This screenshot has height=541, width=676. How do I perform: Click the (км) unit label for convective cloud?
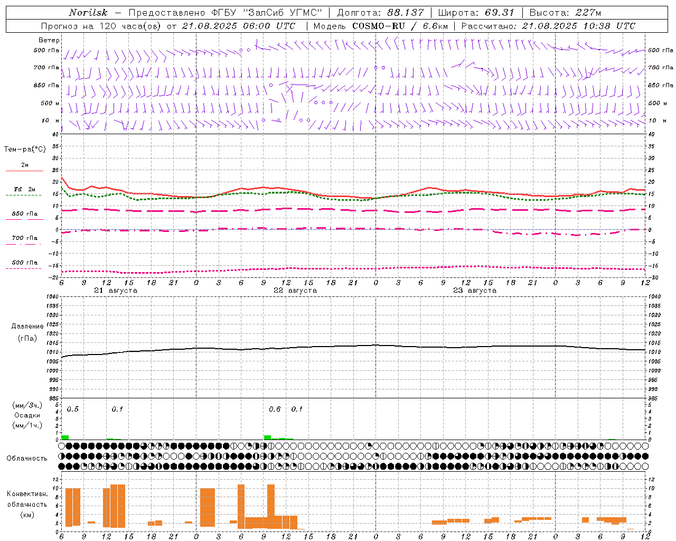tap(27, 515)
